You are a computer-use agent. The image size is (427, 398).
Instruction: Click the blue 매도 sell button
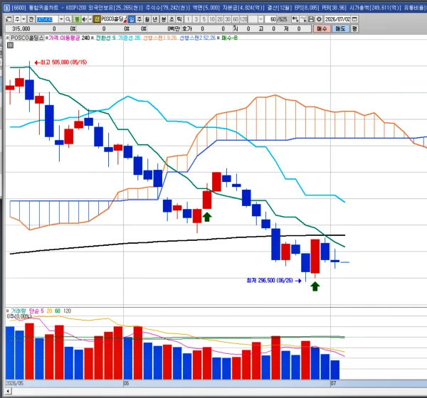pyautogui.click(x=340, y=28)
